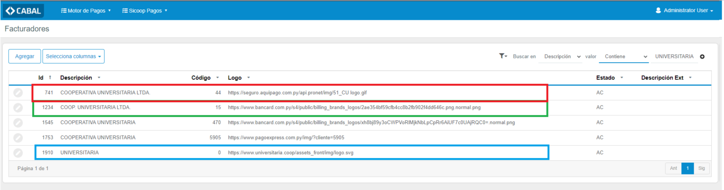Go to next page with Sig
The width and height of the screenshot is (724, 190).
702,168
